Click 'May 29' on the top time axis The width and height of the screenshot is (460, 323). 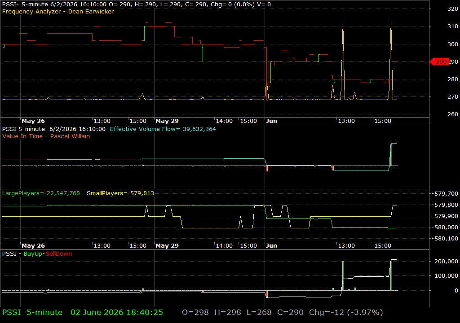[x=167, y=121]
